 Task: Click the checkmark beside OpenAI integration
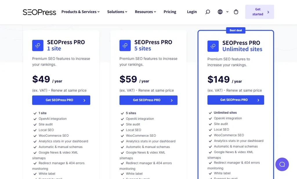coord(35,119)
